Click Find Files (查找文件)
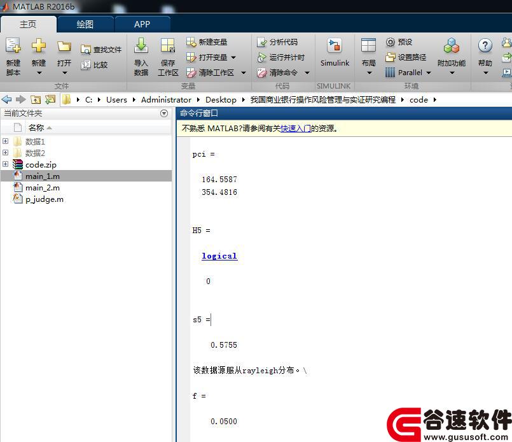The height and width of the screenshot is (442, 512). tap(101, 50)
